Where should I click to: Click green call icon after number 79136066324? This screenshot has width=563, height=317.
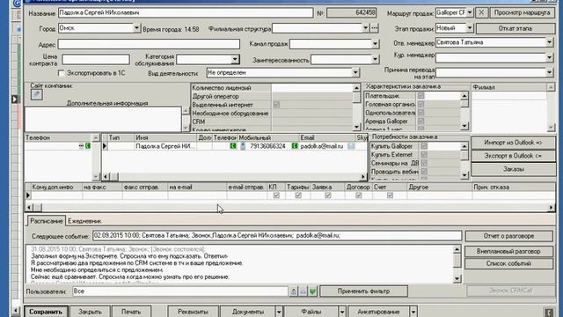point(295,146)
